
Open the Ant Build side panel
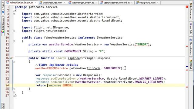pos(191,28)
